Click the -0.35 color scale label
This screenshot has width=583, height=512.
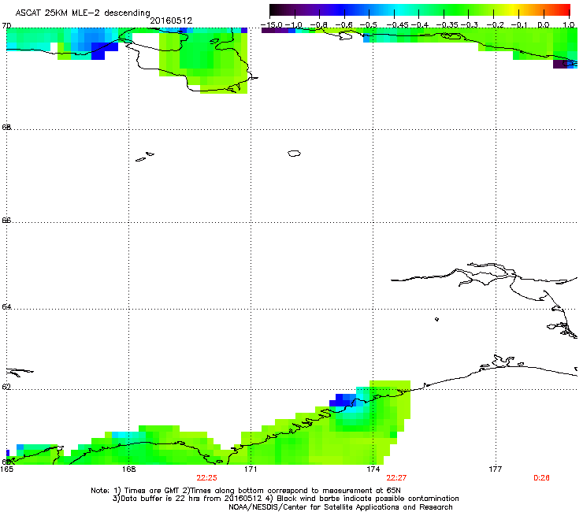447,25
